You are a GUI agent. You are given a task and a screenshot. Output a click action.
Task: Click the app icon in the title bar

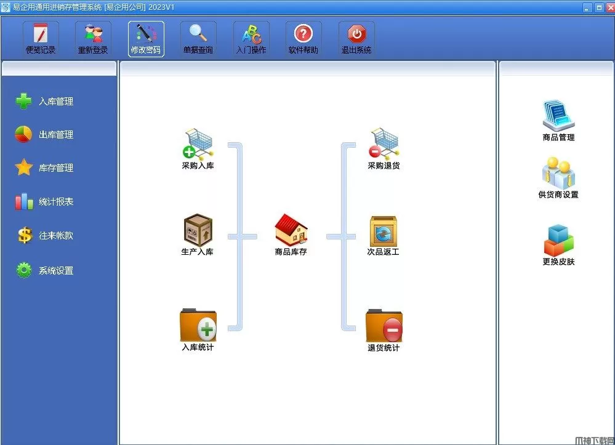5,7
